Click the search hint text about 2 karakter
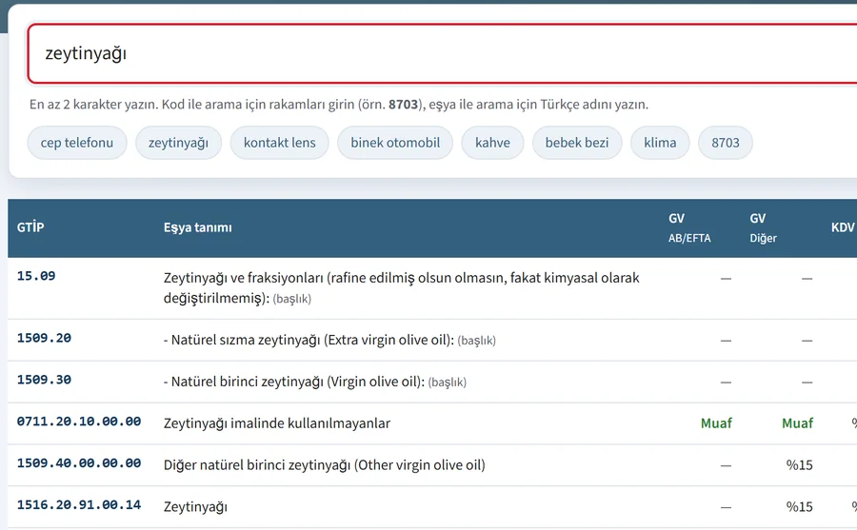 pyautogui.click(x=339, y=105)
